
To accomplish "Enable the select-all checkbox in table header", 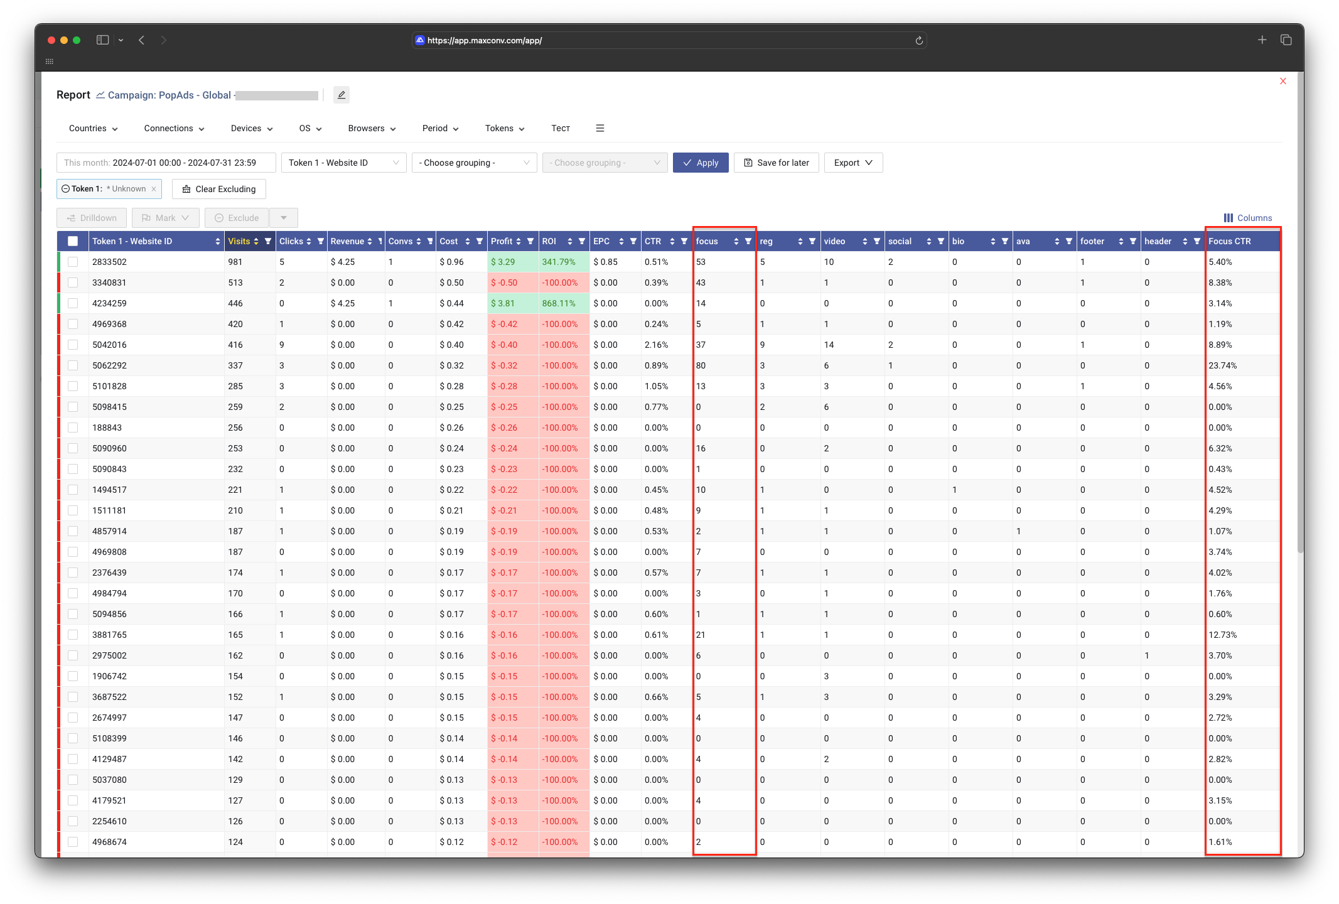I will [75, 241].
